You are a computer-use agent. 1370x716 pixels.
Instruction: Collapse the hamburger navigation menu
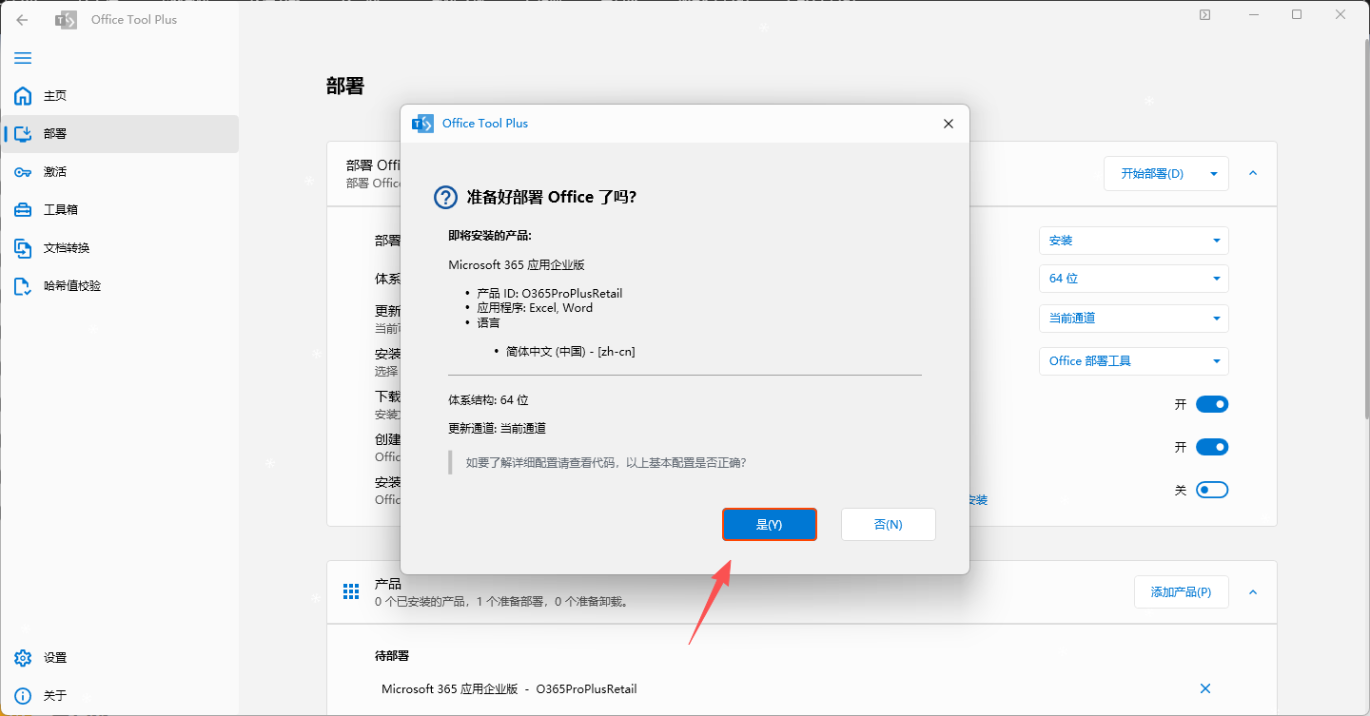pos(23,58)
